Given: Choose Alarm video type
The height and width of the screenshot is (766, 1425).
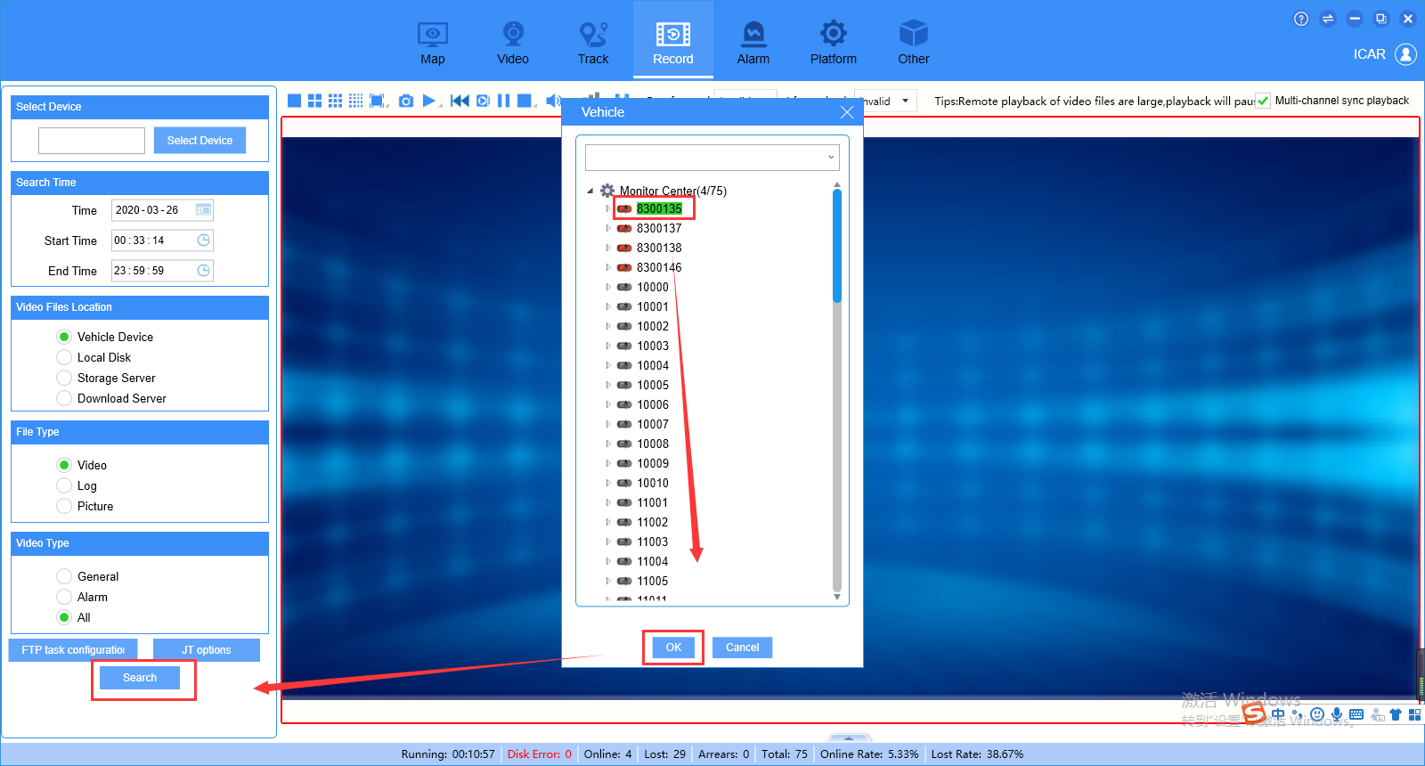Looking at the screenshot, I should 64,597.
